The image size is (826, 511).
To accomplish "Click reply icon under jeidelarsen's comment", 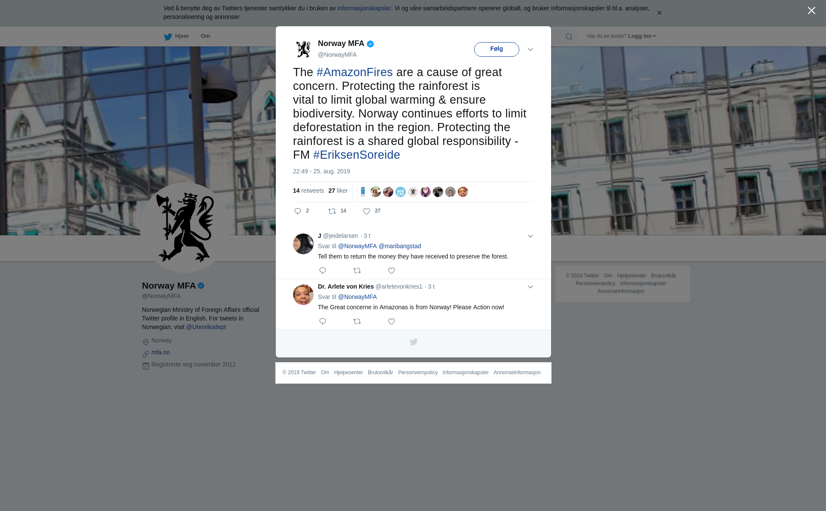I will (x=323, y=271).
